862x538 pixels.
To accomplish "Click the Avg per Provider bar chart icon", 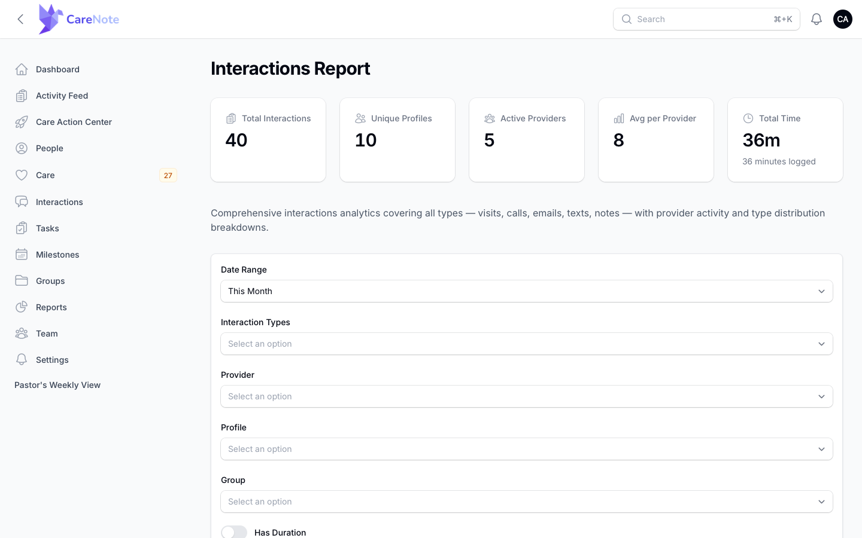I will 619,118.
